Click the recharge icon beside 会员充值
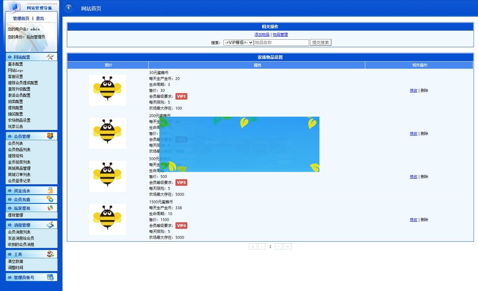The width and height of the screenshot is (478, 291). 50,199
